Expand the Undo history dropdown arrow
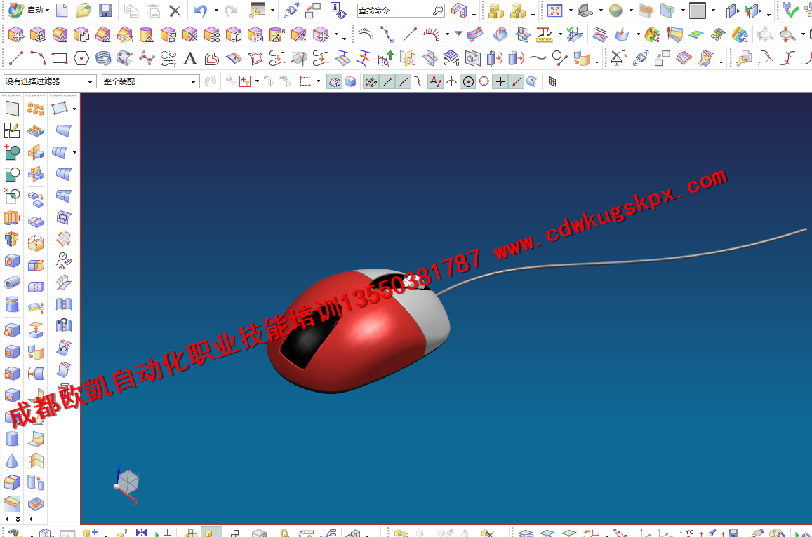This screenshot has height=537, width=812. click(x=216, y=11)
